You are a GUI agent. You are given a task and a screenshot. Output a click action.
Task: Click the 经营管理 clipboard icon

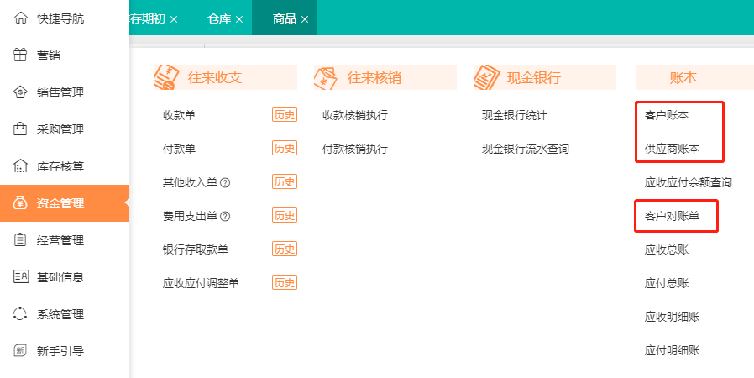(x=21, y=240)
